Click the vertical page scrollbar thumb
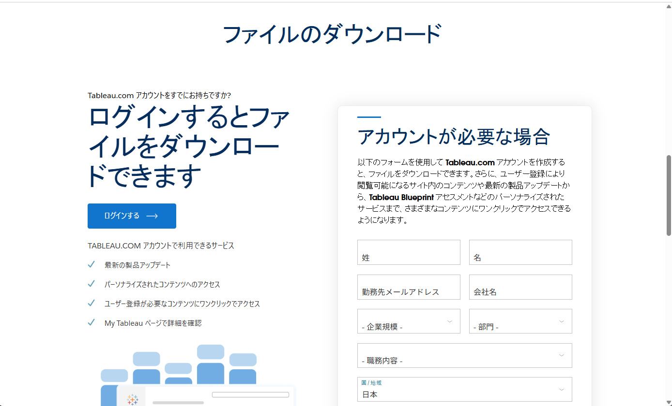 (x=669, y=195)
